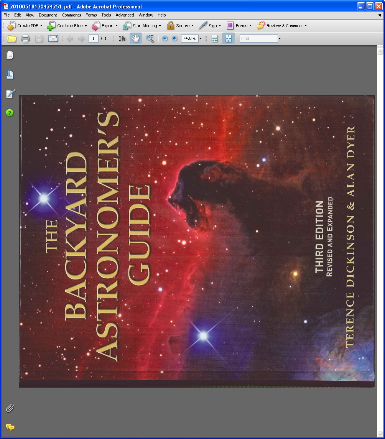The height and width of the screenshot is (439, 385).
Task: Open the Pages panel in sidebar
Action: coord(10,56)
